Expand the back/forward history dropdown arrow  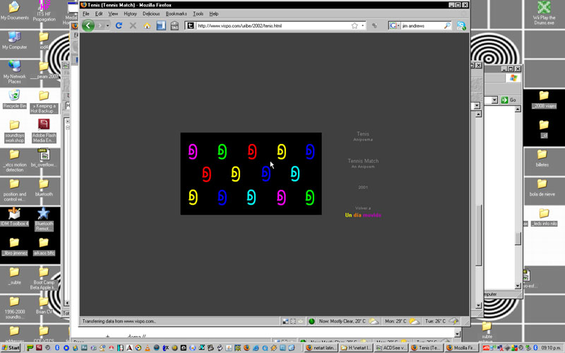point(107,25)
